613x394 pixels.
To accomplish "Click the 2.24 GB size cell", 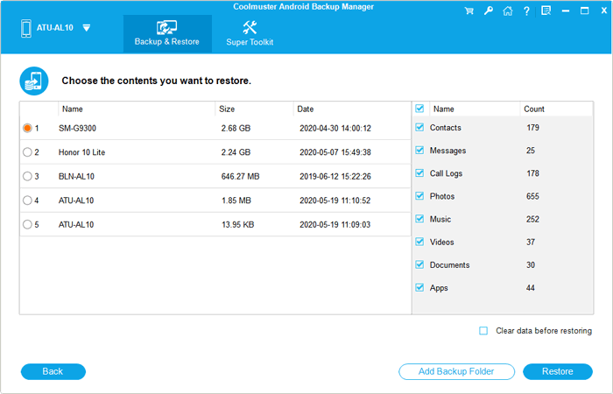I will (236, 152).
